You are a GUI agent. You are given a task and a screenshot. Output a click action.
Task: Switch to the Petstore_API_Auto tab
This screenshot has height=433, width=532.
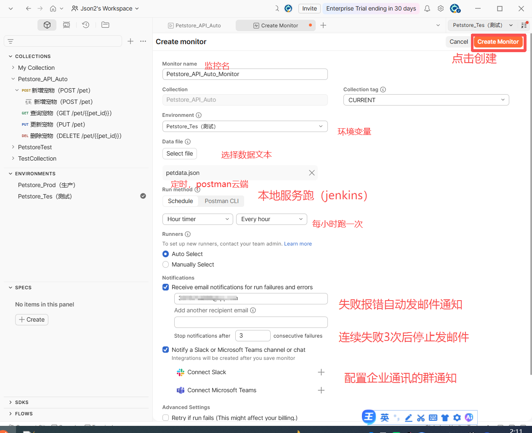[194, 25]
